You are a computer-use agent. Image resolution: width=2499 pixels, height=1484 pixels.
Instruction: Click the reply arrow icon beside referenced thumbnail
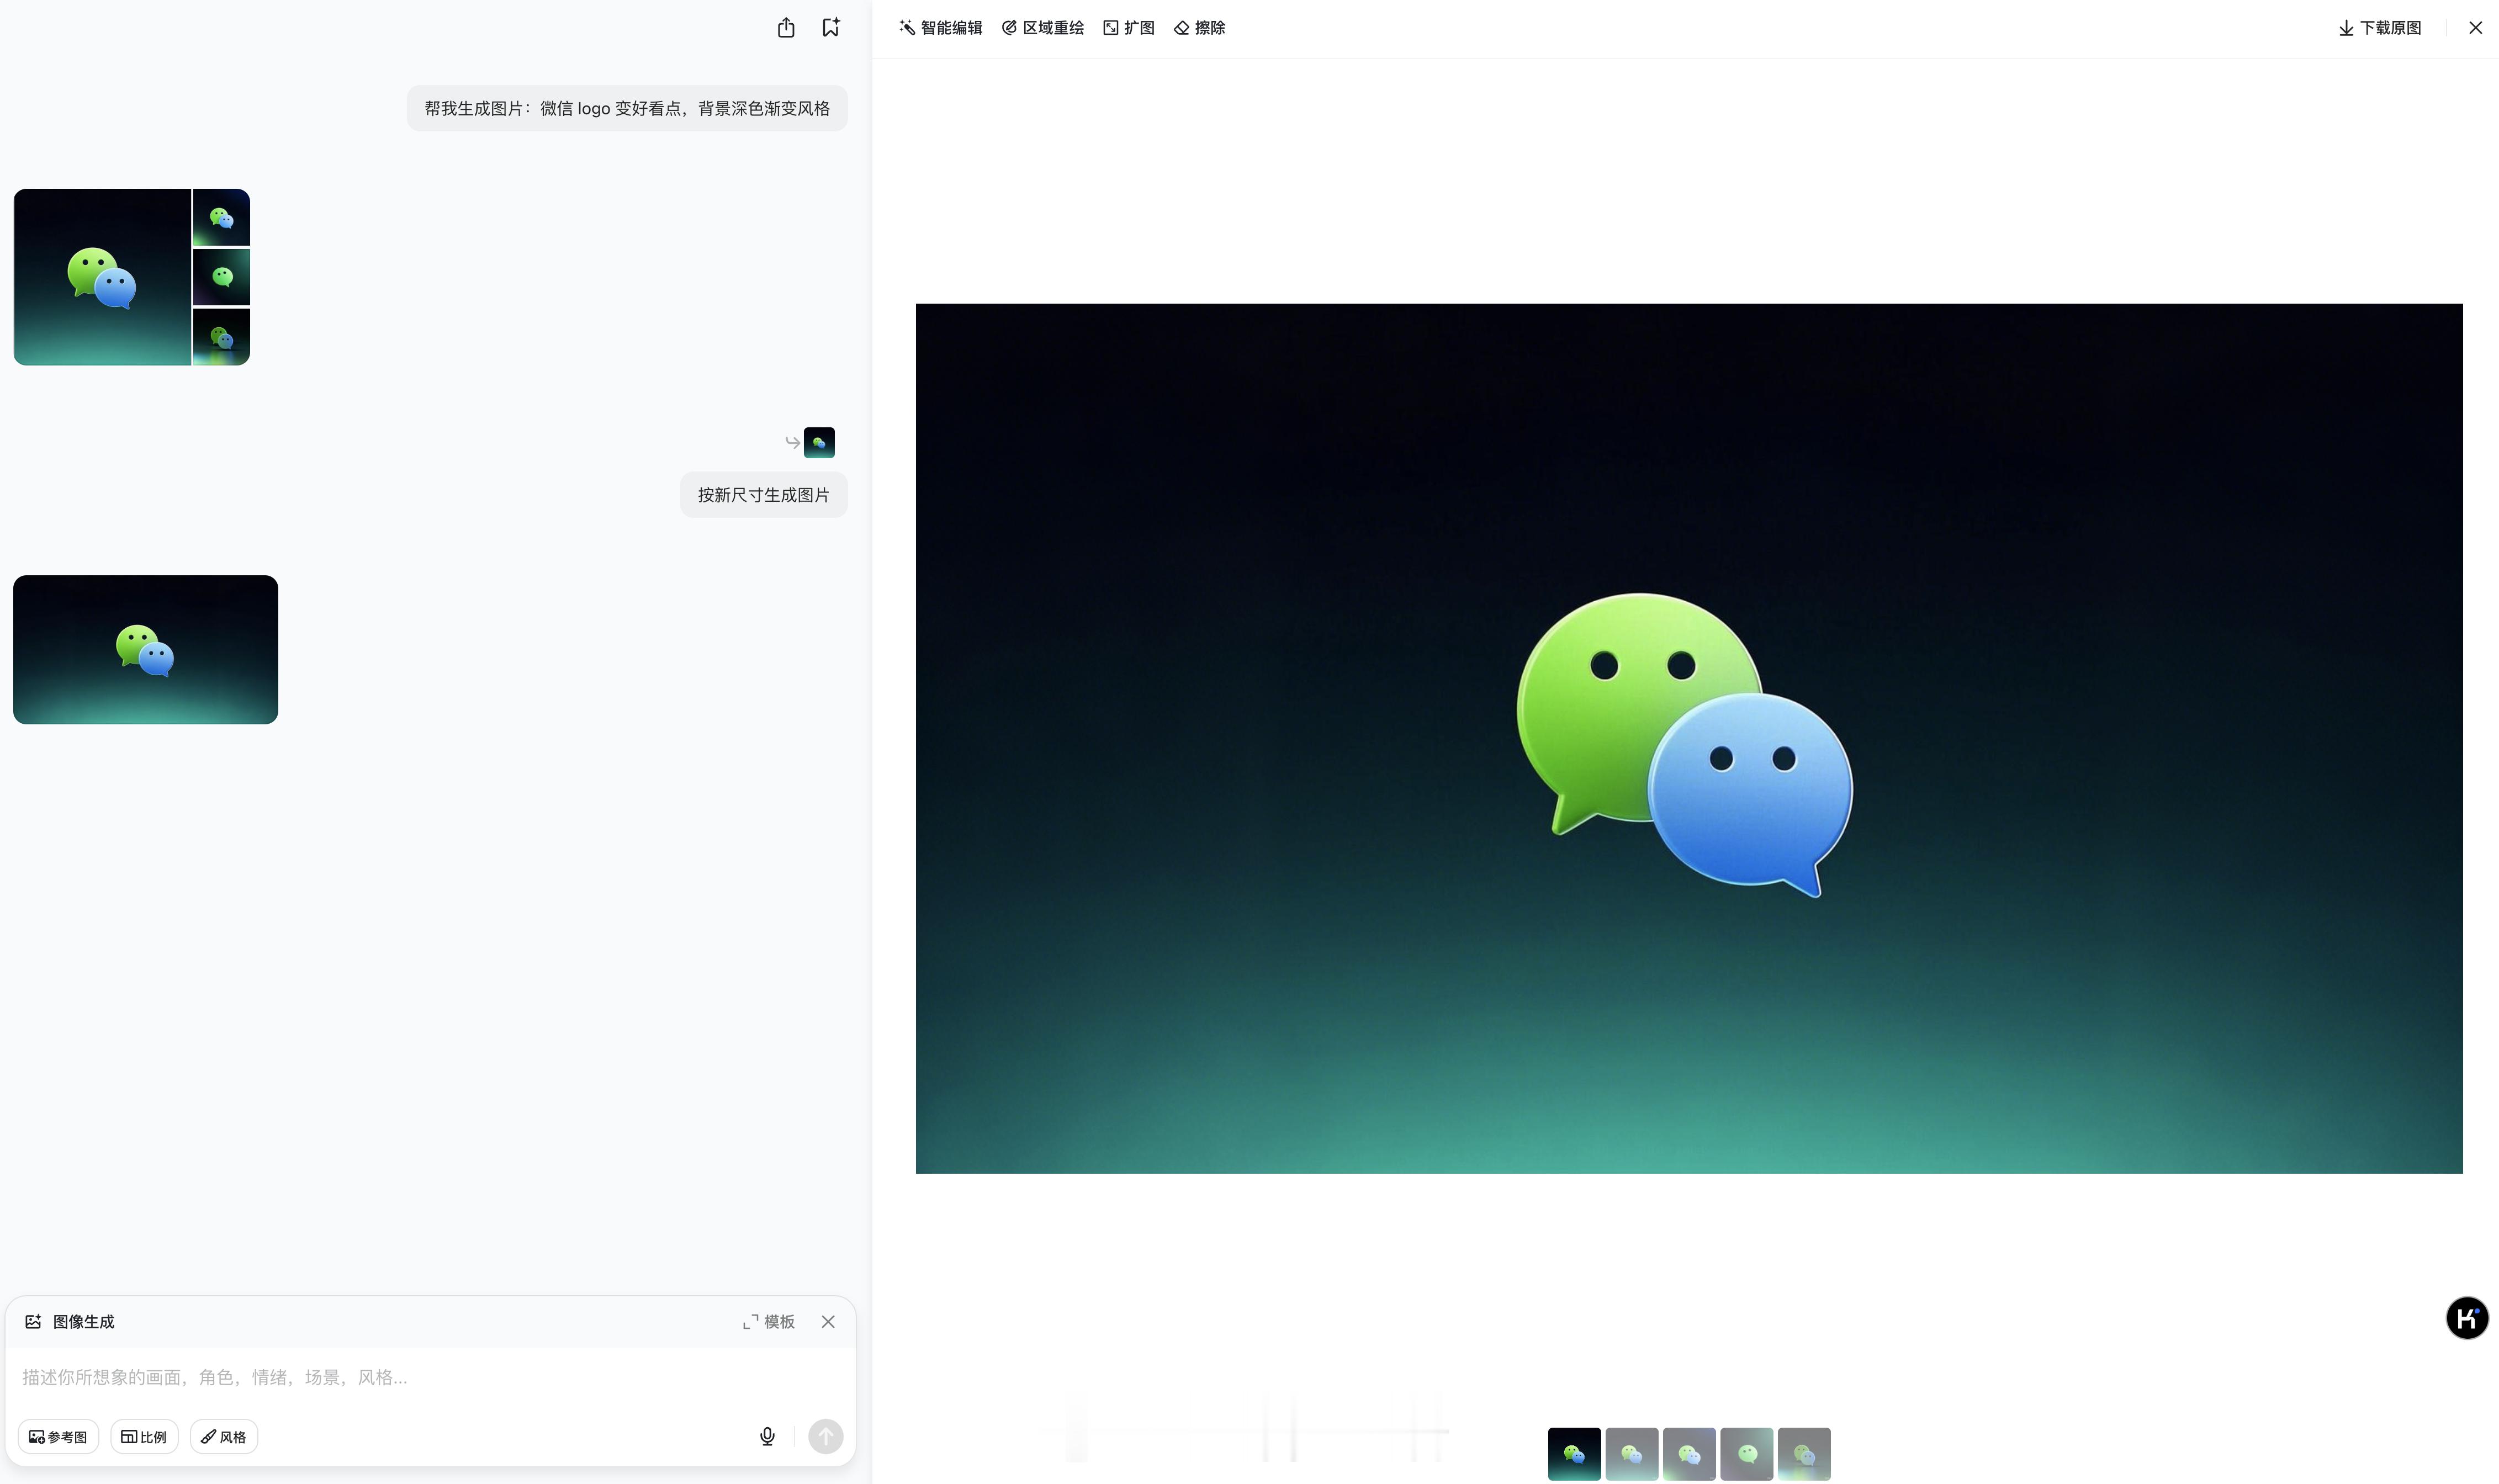coord(792,443)
